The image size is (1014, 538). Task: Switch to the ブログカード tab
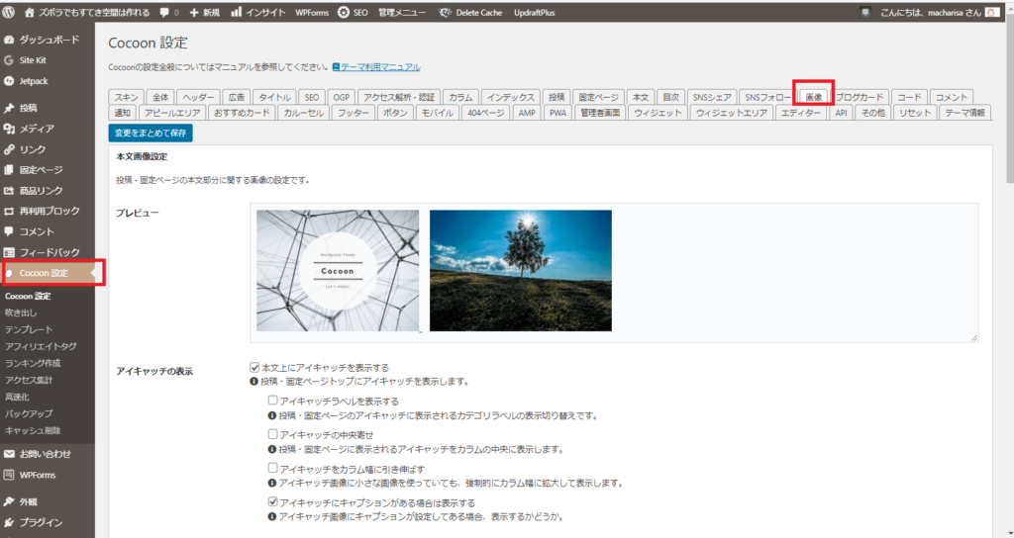[x=860, y=97]
